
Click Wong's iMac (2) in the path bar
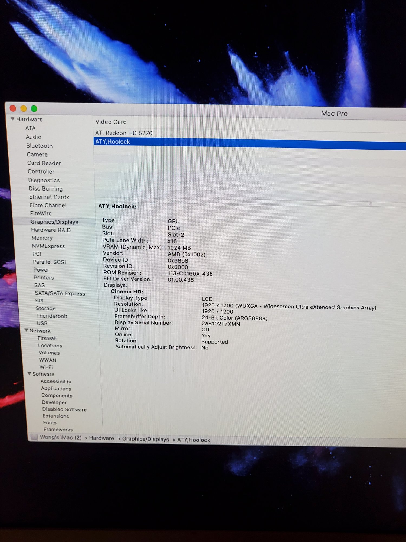coord(61,437)
